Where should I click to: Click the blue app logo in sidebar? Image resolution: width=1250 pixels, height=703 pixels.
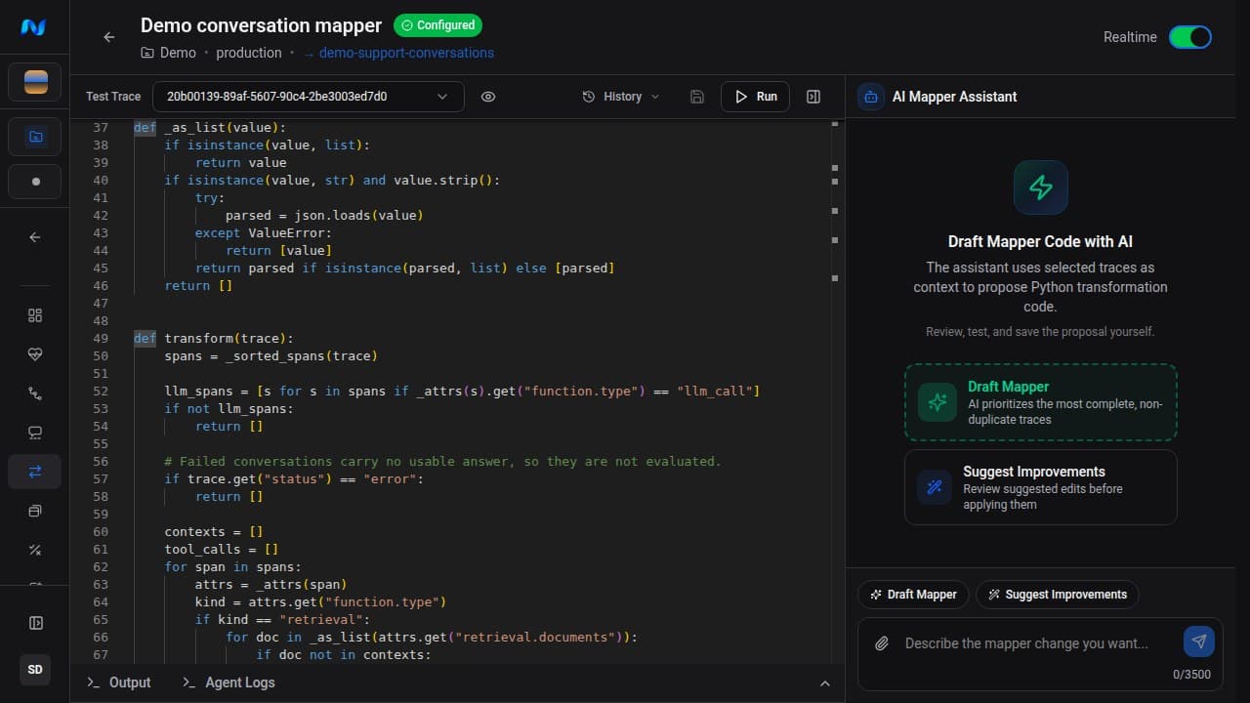click(34, 26)
